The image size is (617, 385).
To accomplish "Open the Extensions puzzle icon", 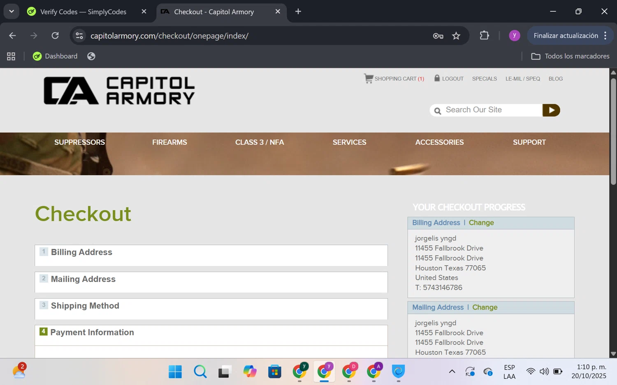I will coord(485,36).
